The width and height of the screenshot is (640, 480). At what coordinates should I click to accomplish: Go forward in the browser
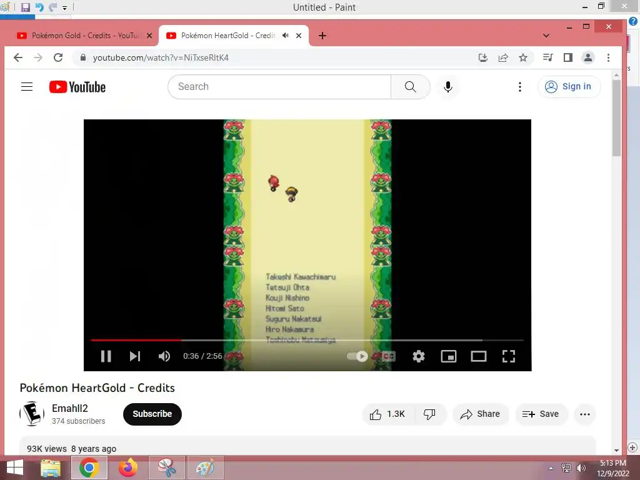[x=38, y=57]
